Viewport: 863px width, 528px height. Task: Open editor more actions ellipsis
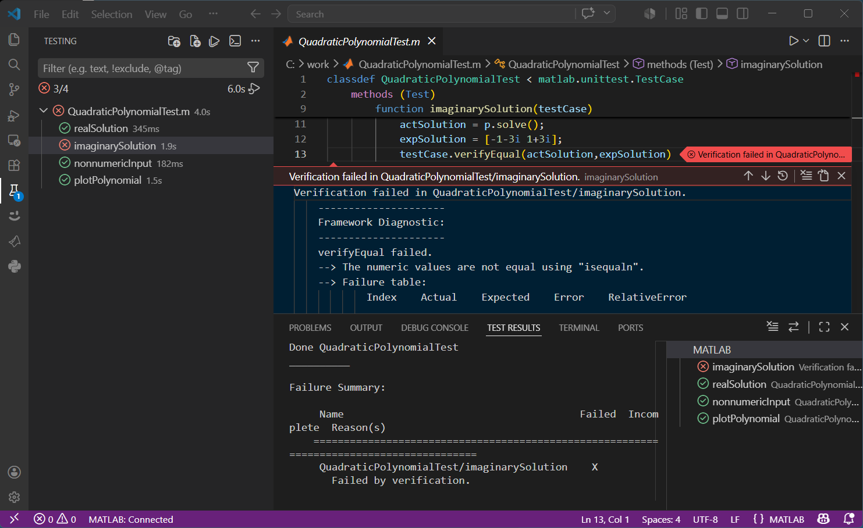845,41
